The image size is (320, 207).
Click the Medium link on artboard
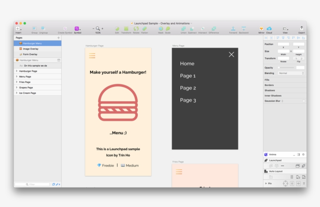pos(130,165)
